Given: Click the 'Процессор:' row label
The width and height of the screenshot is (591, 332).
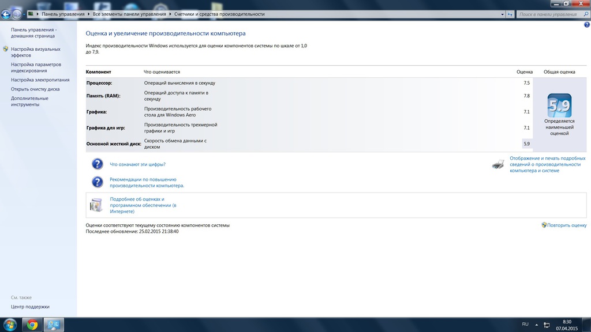Looking at the screenshot, I should click(99, 83).
